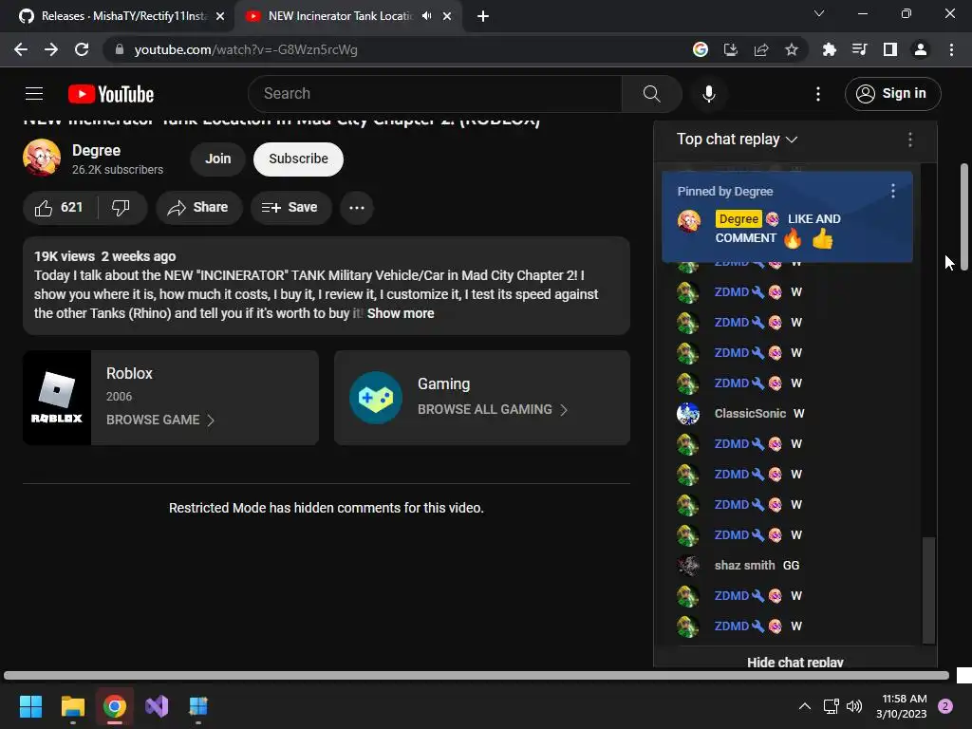Viewport: 972px width, 729px height.
Task: Open a new browser tab
Action: click(483, 16)
